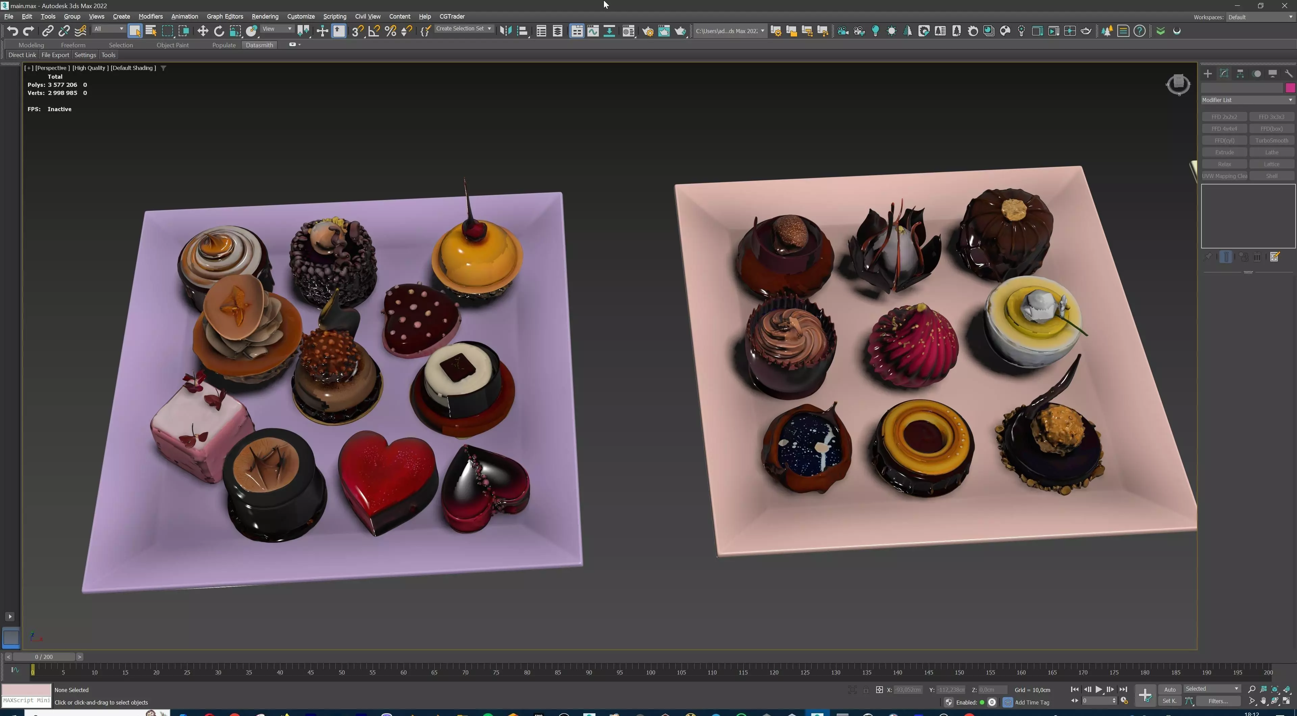Screen dimensions: 1297x716
Task: Open the Workspaces Default dropdown
Action: pyautogui.click(x=1260, y=17)
